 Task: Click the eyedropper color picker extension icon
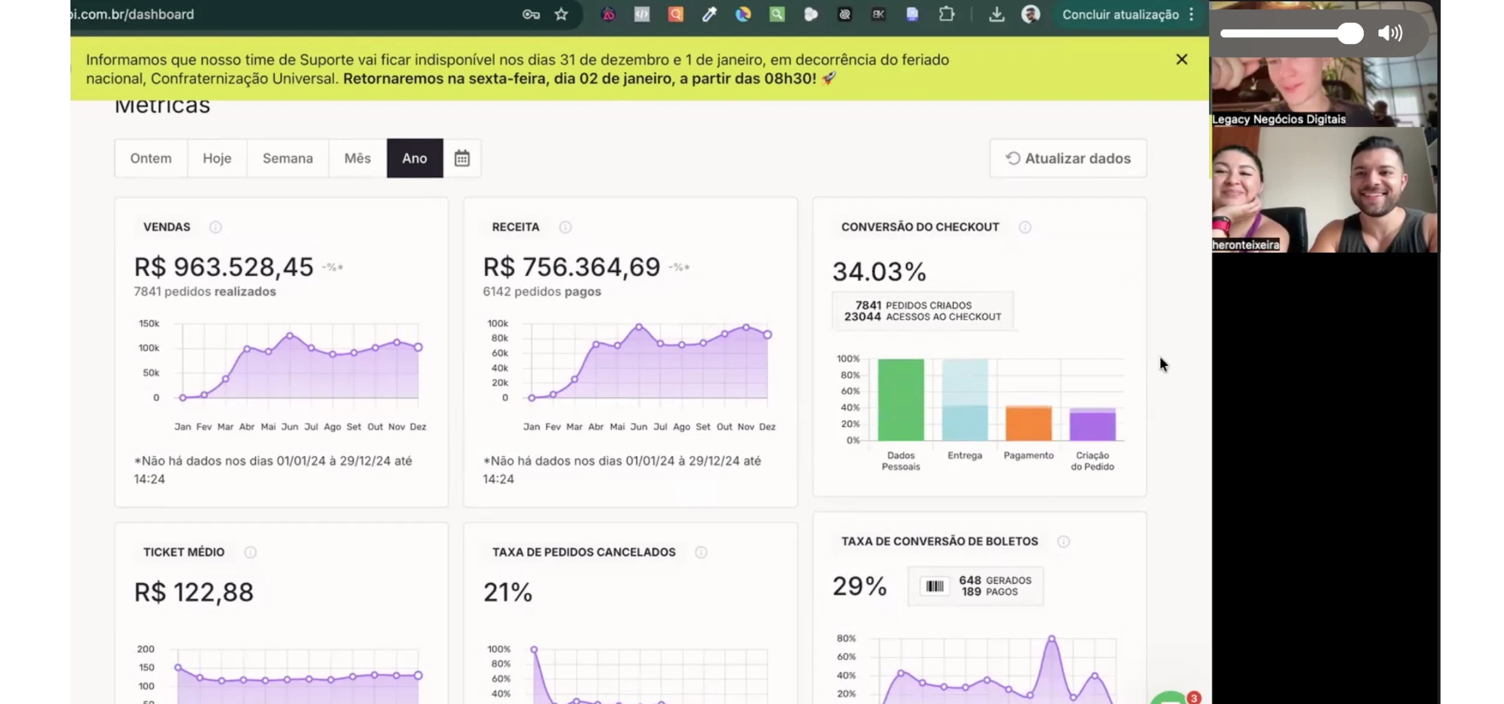[x=709, y=14]
